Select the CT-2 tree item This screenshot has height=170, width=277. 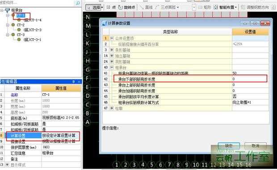tap(21, 25)
